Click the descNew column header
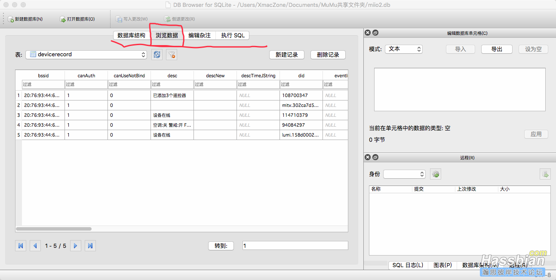Screen dimensions: 556x280 pos(215,76)
